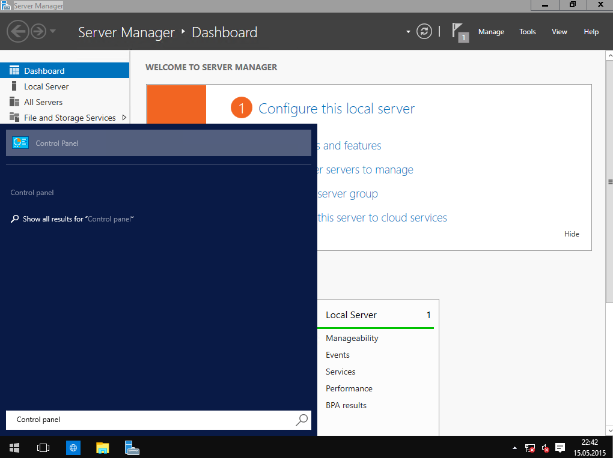The image size is (613, 458).
Task: Click Manageability in Local Server tile
Action: [x=352, y=338]
